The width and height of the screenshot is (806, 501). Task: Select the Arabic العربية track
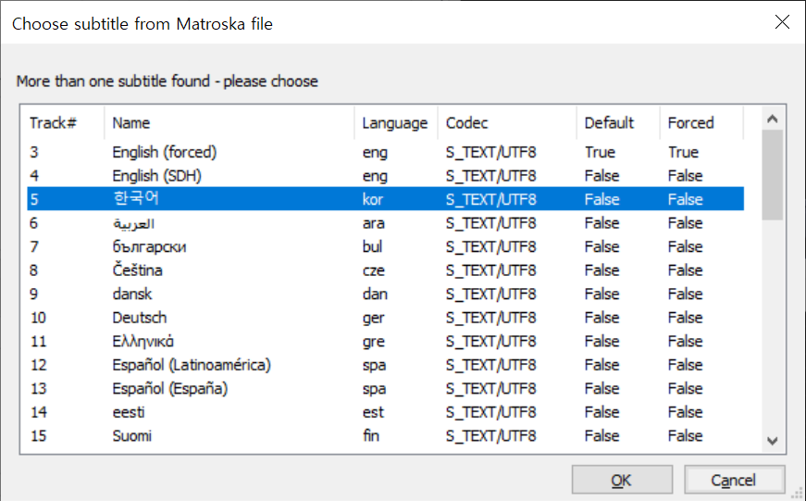coord(386,223)
